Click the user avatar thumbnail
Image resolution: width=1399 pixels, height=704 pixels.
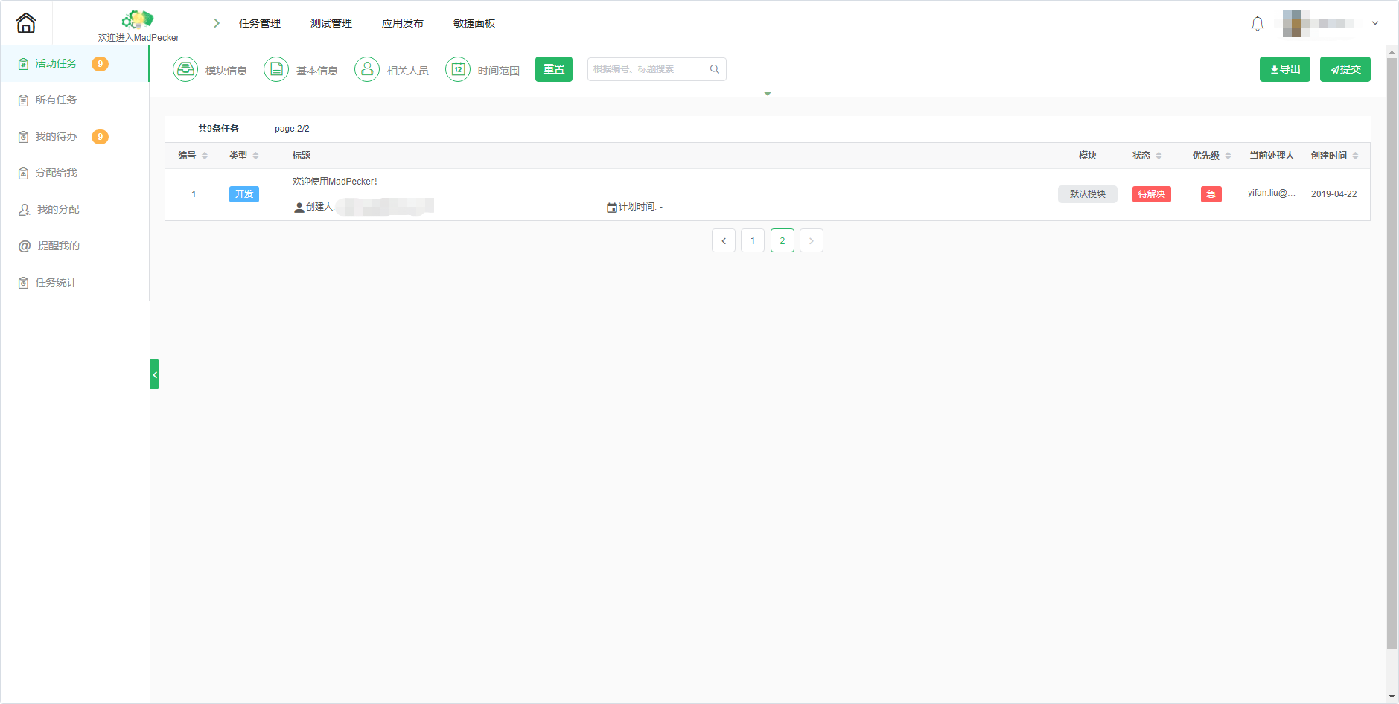pos(1296,23)
